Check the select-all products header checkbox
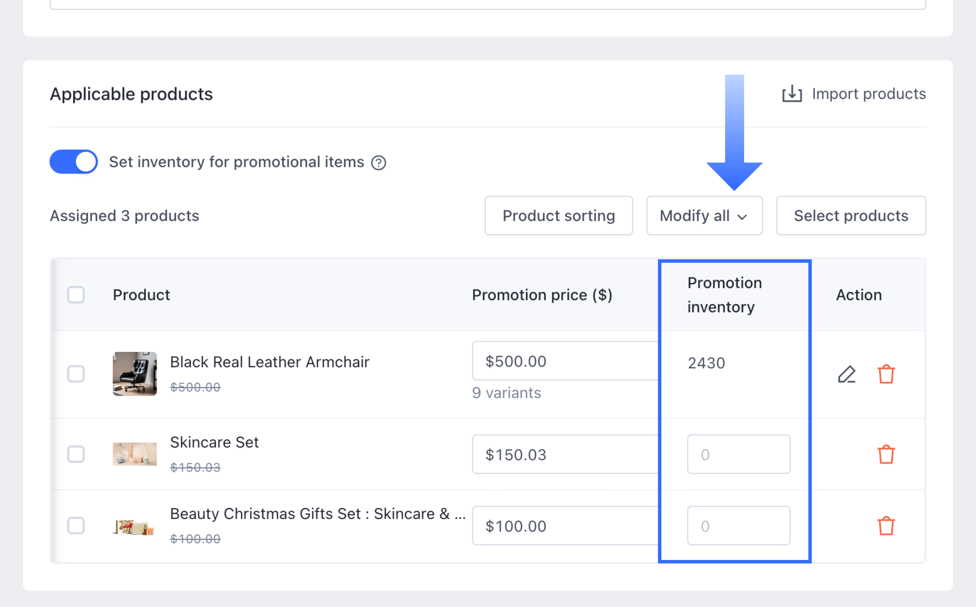Screen dimensions: 976x607 pyautogui.click(x=76, y=295)
